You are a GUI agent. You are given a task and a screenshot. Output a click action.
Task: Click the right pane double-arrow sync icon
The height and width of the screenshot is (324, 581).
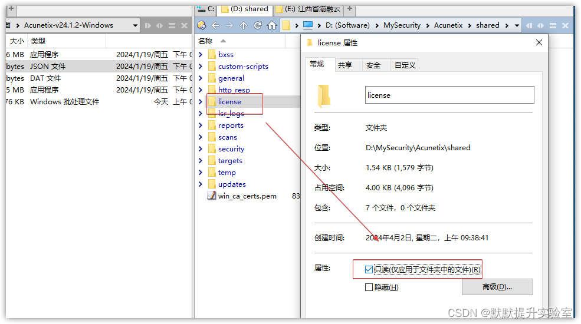541,25
